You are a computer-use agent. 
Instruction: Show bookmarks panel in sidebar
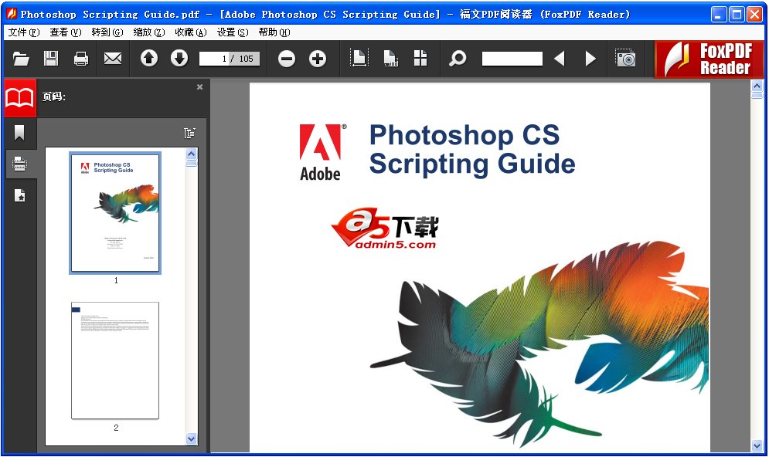[x=19, y=133]
